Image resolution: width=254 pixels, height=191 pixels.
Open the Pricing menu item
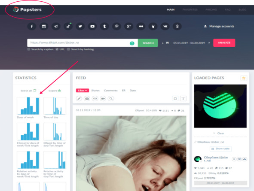pyautogui.click(x=211, y=10)
